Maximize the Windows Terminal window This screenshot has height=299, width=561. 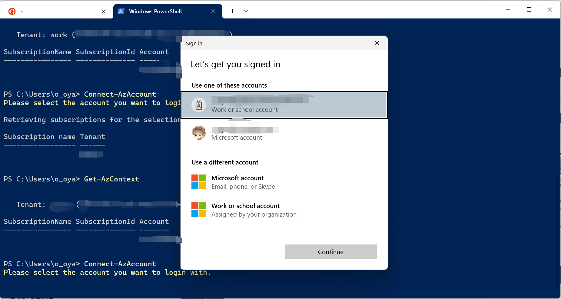click(529, 10)
